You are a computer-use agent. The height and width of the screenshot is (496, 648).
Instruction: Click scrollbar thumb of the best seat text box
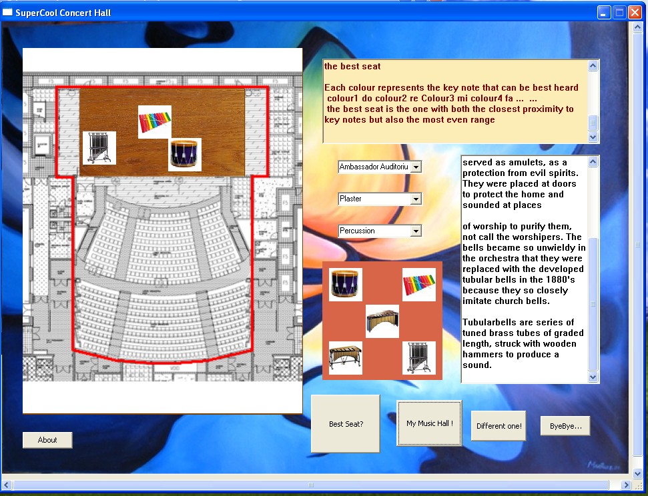tap(593, 123)
